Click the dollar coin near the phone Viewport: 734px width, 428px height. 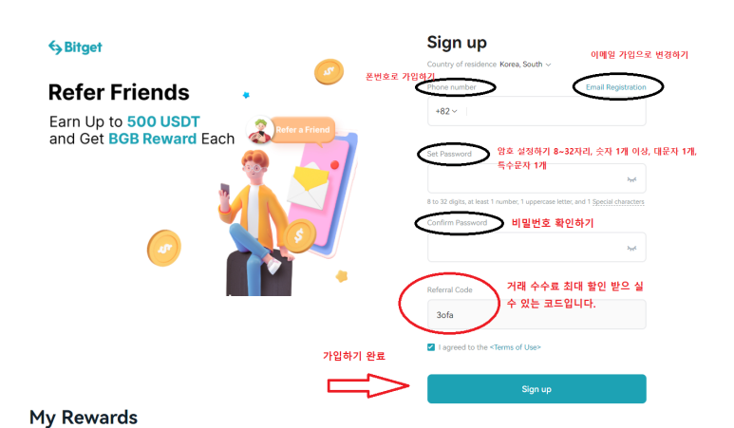point(299,235)
